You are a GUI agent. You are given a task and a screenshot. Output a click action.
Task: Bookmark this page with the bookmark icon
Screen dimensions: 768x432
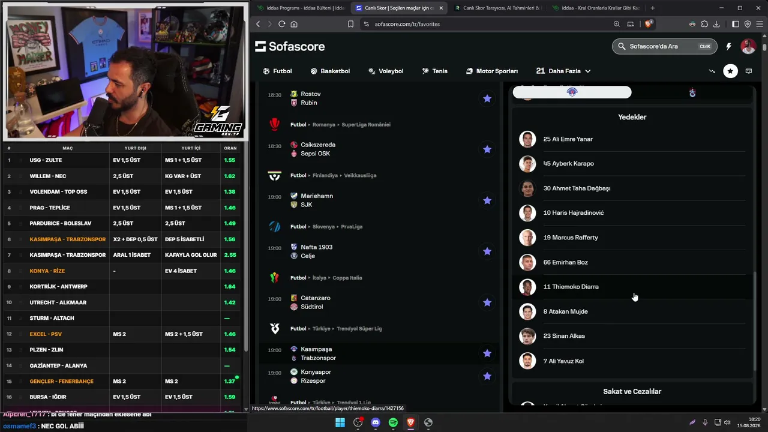[x=350, y=24]
